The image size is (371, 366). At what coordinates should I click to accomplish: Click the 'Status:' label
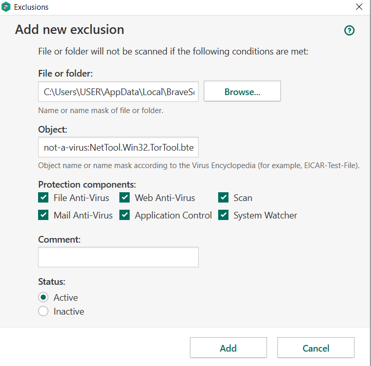click(51, 282)
